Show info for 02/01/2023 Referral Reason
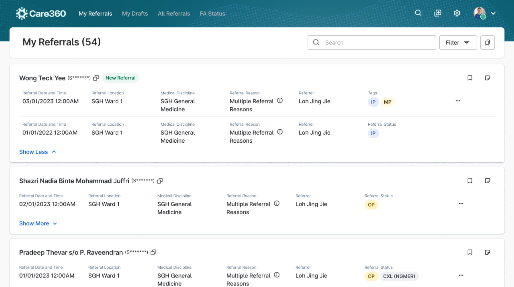514x287 pixels. point(276,203)
